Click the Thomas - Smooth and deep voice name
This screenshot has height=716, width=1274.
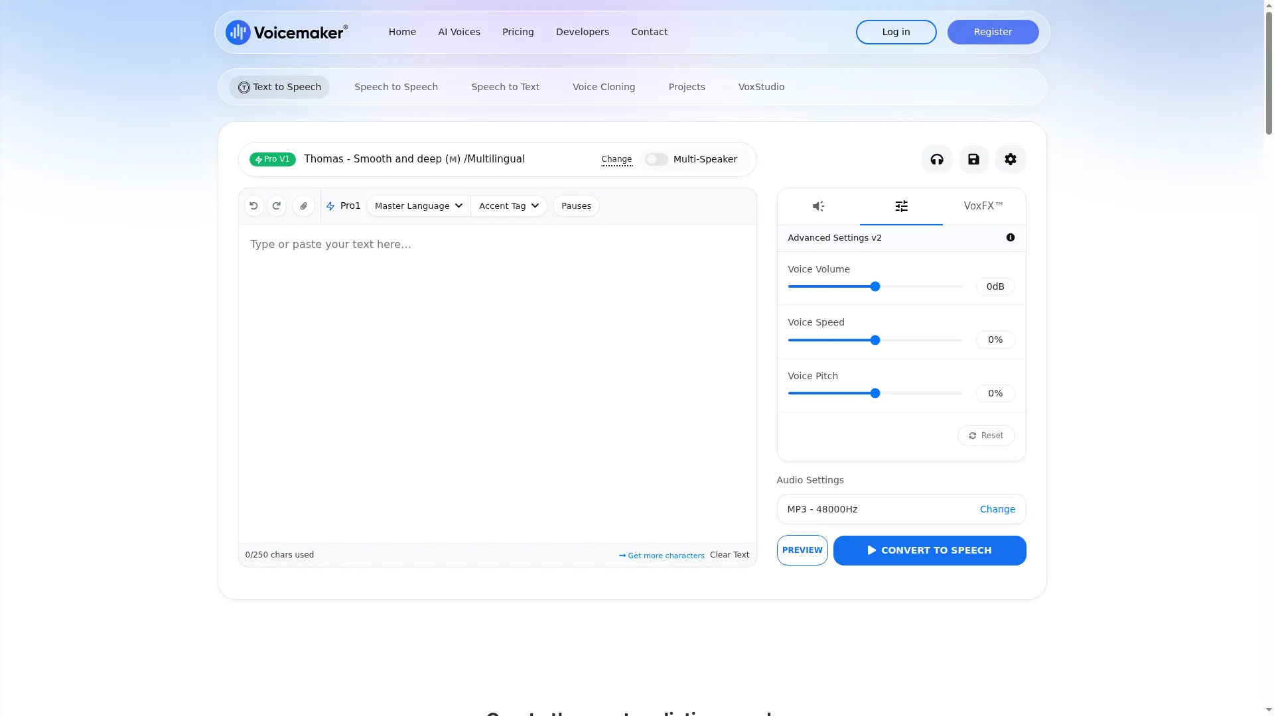414,159
